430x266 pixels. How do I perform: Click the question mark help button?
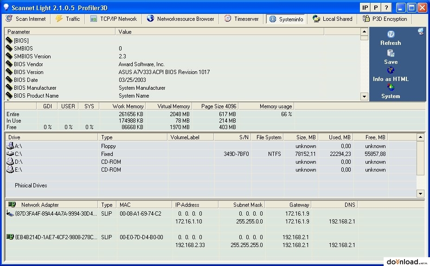386,8
